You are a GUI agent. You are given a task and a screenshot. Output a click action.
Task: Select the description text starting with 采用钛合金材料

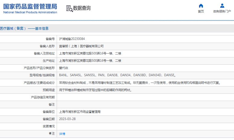point(140,83)
